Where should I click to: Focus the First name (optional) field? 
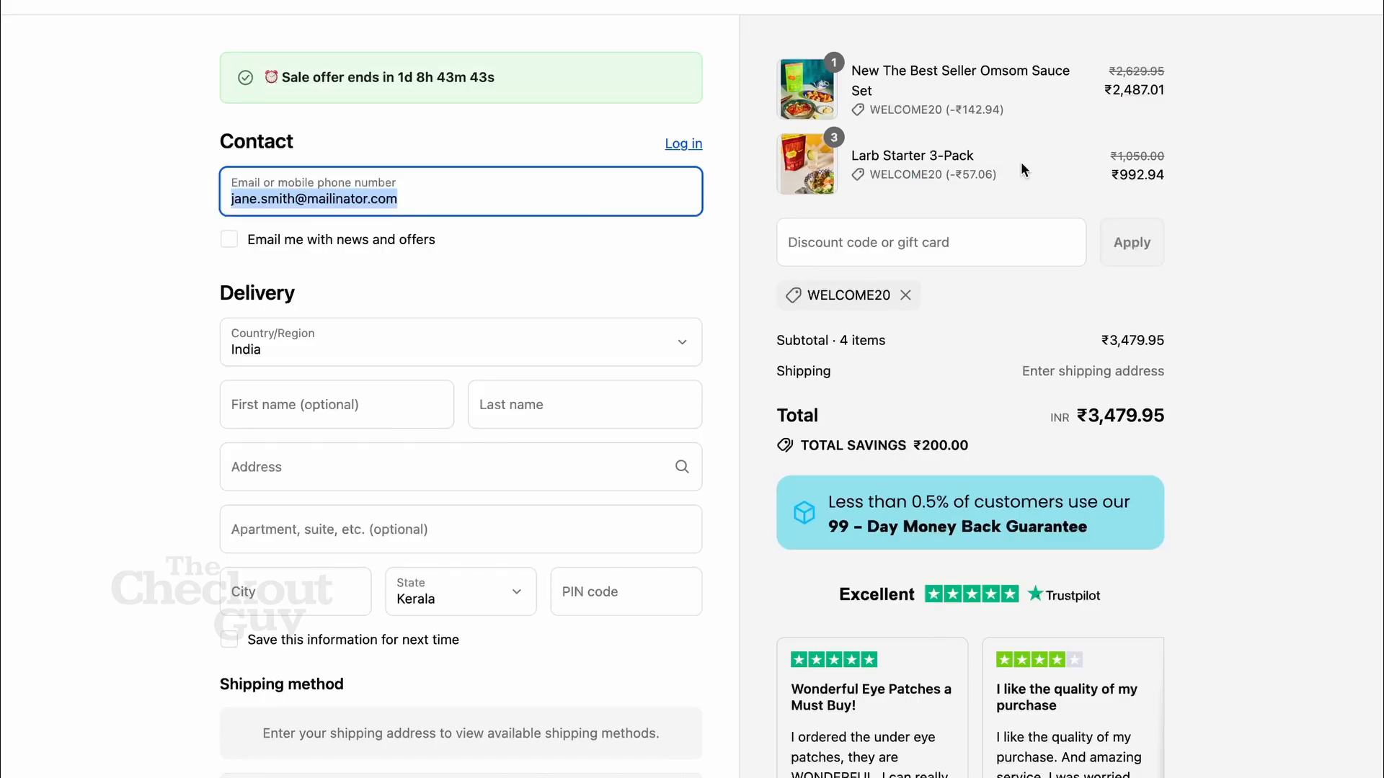(337, 405)
